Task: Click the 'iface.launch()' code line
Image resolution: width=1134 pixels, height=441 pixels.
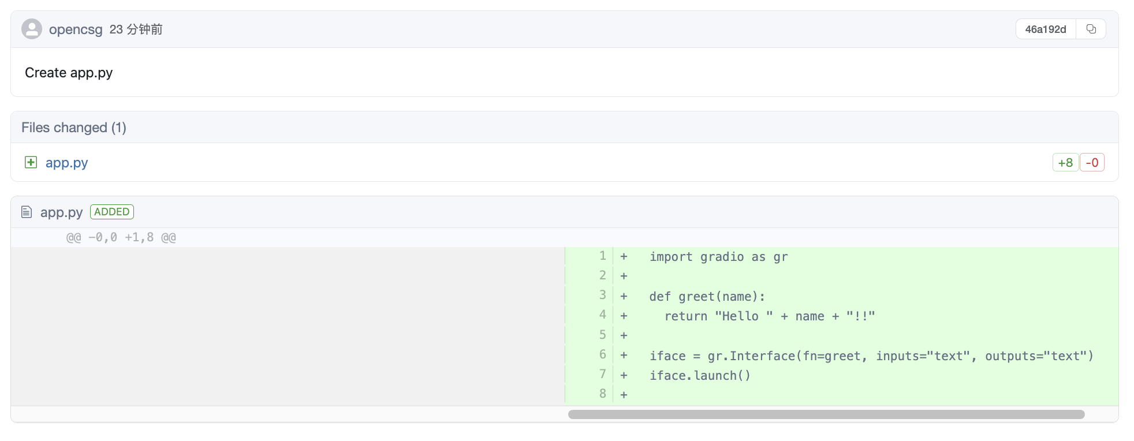Action: click(700, 376)
